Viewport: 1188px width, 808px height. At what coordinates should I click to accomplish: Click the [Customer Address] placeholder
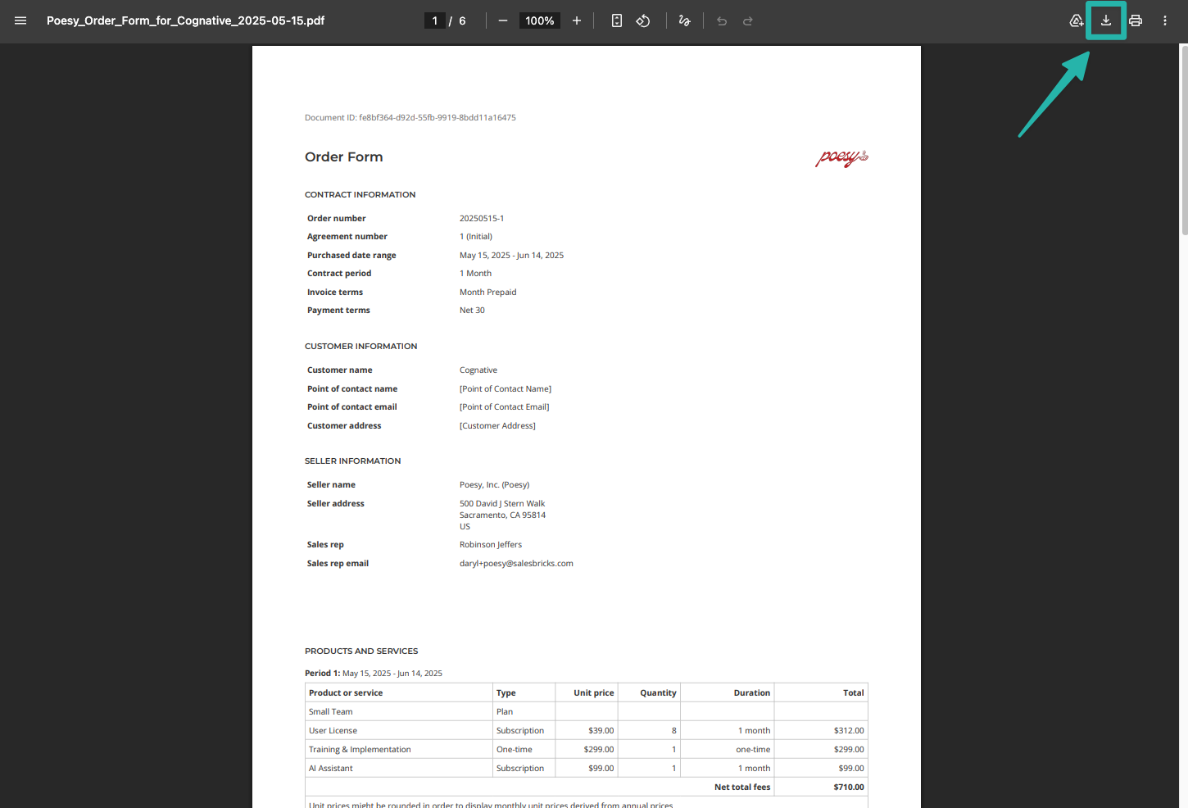[497, 426]
